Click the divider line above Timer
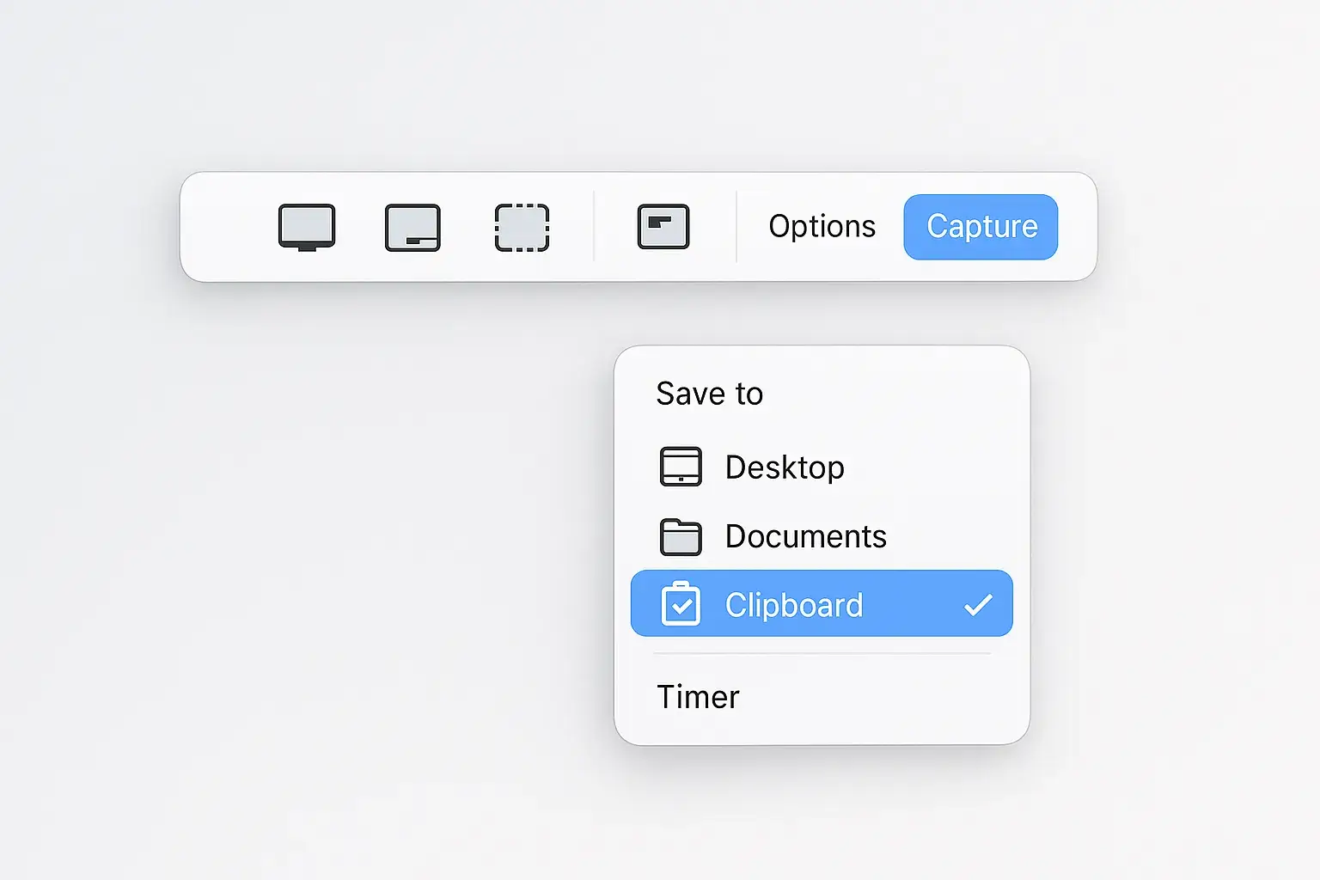1320x880 pixels. [x=822, y=654]
